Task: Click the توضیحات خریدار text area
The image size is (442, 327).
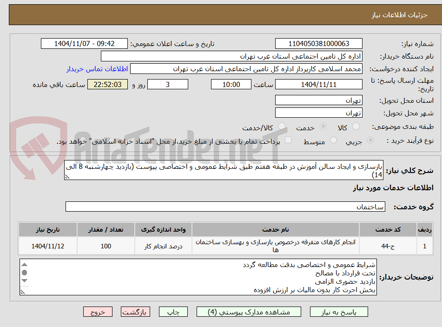Action: 198,277
